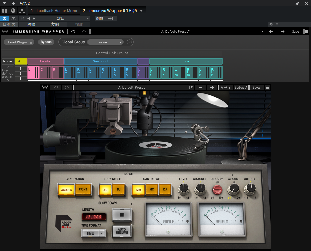Click vinyl plugin next preset arrow

pyautogui.click(x=212, y=88)
